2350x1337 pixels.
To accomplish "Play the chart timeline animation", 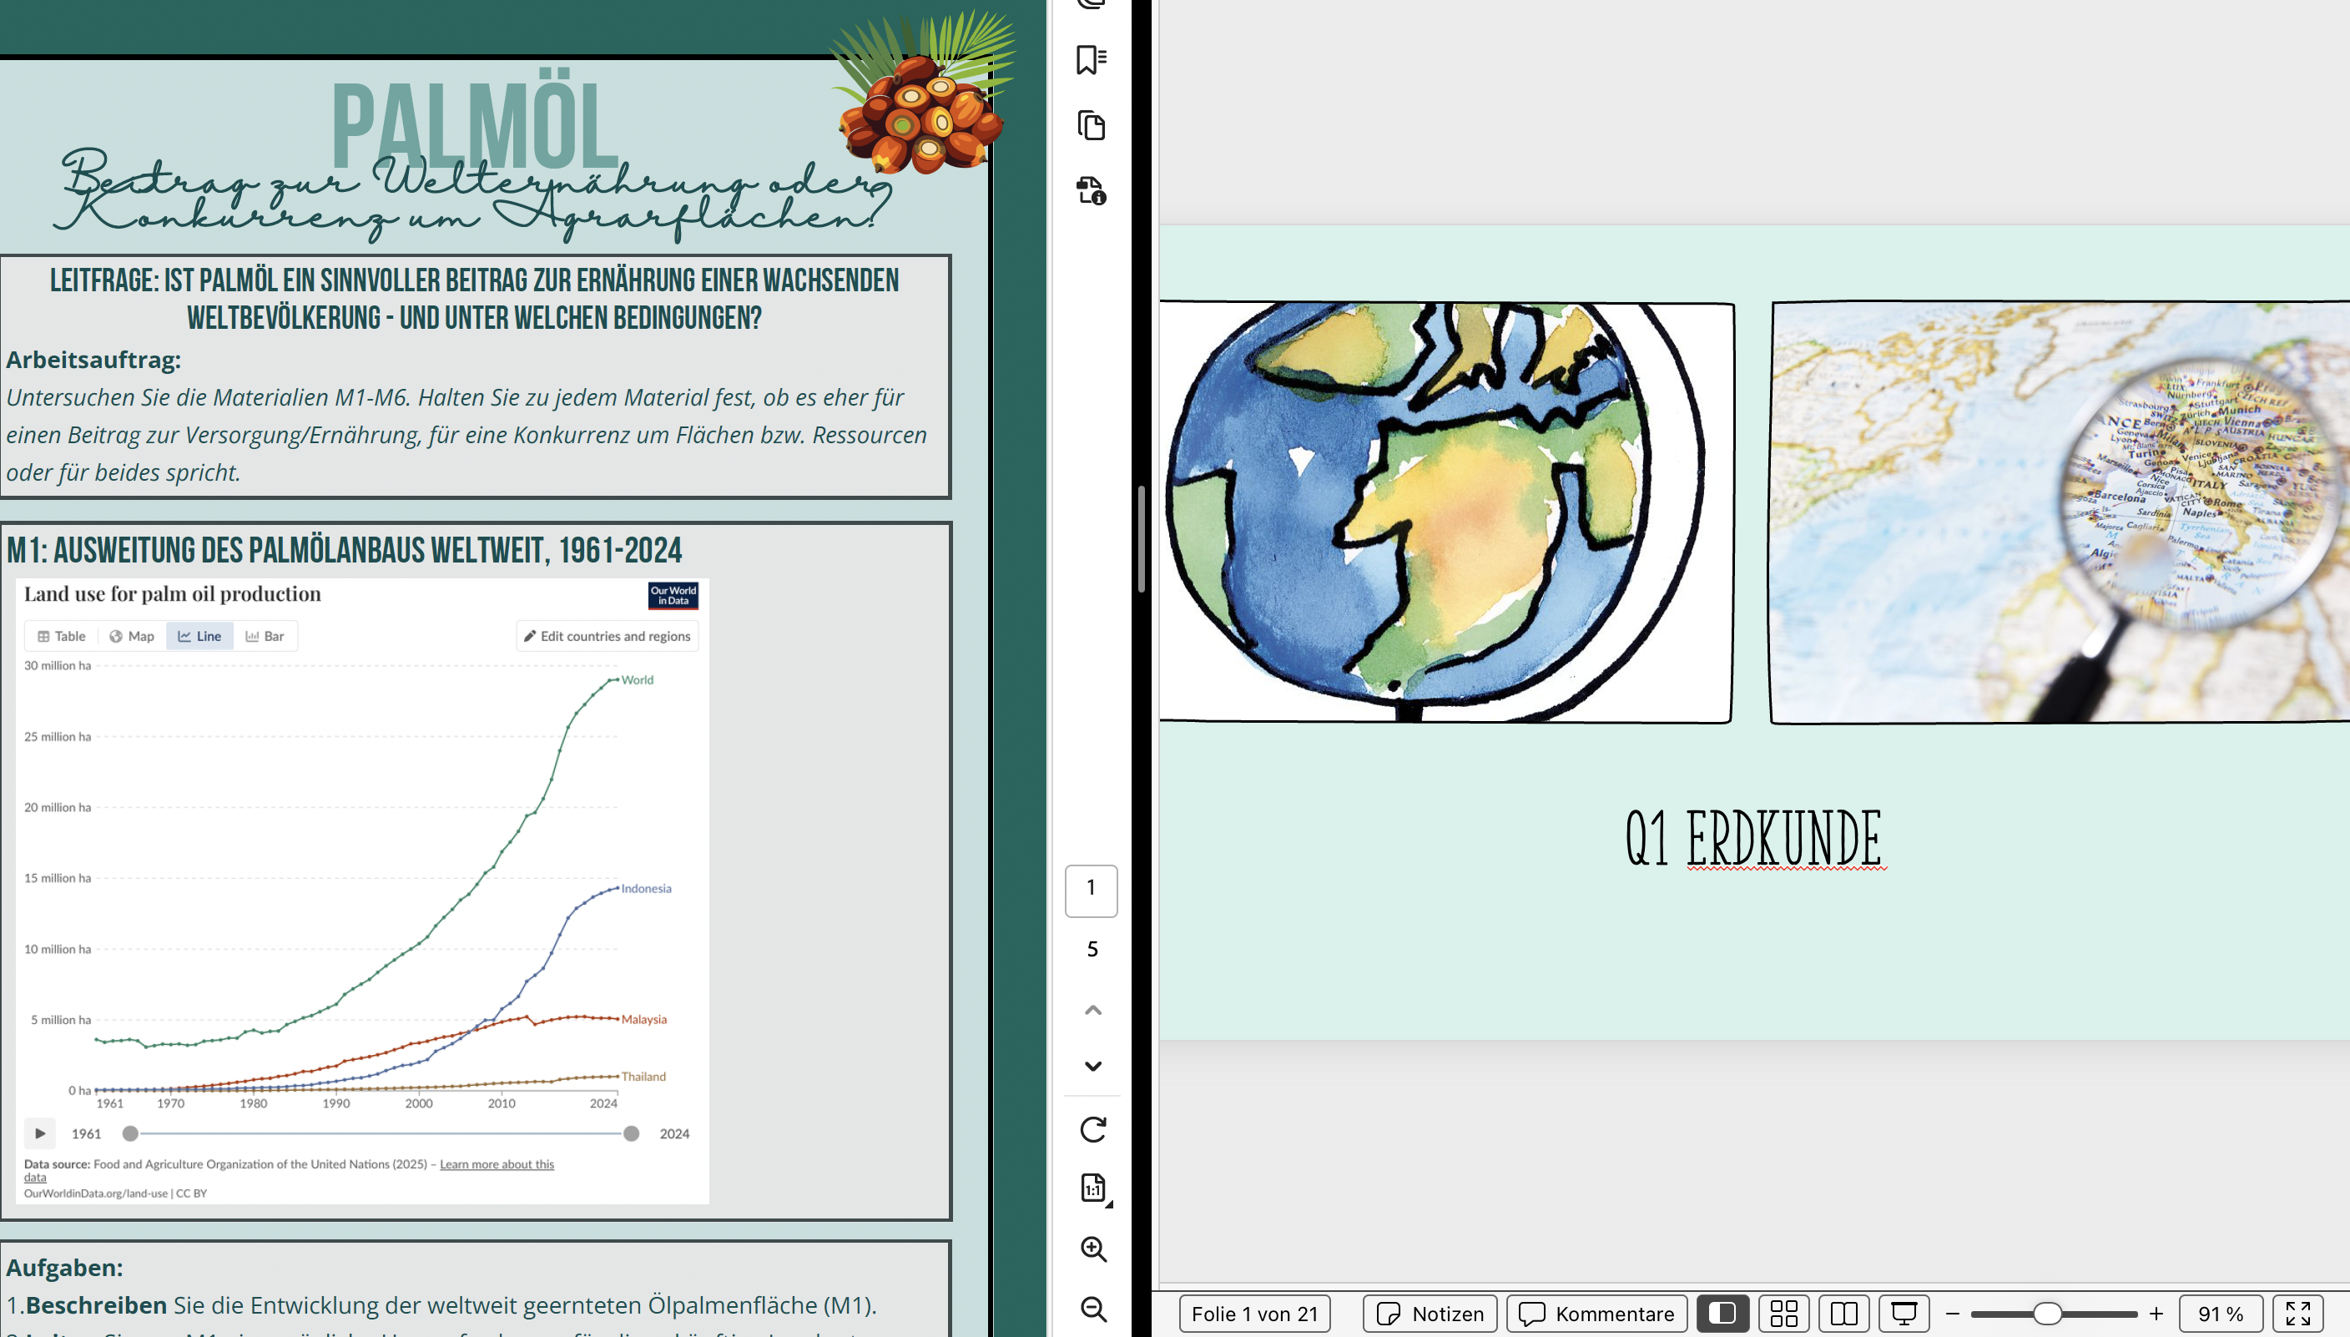I will point(39,1133).
